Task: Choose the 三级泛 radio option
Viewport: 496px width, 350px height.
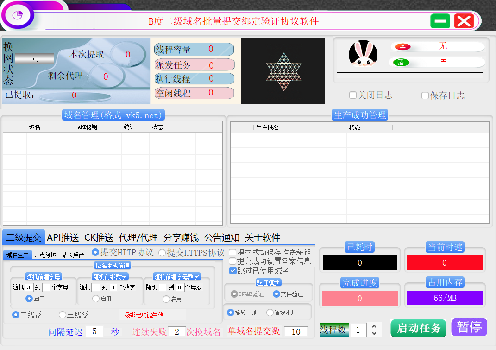Action: pos(63,315)
